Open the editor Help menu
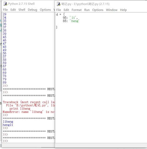 (x=123, y=10)
